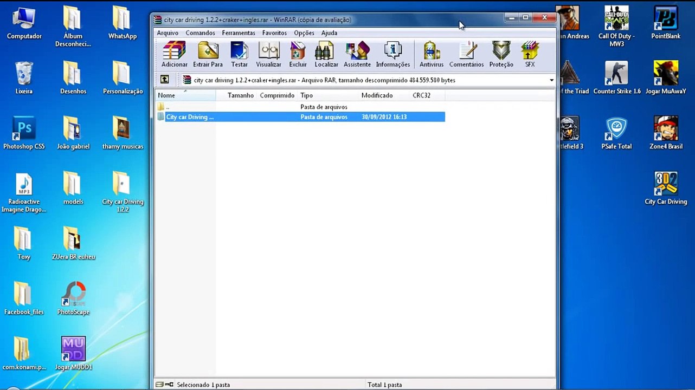Open the Arquivo menu
Viewport: 695px width, 390px height.
pyautogui.click(x=168, y=33)
